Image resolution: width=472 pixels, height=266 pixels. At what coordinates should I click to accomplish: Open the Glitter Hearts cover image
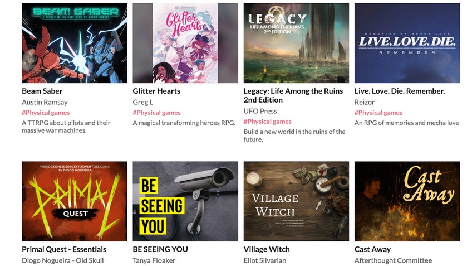[x=185, y=43]
